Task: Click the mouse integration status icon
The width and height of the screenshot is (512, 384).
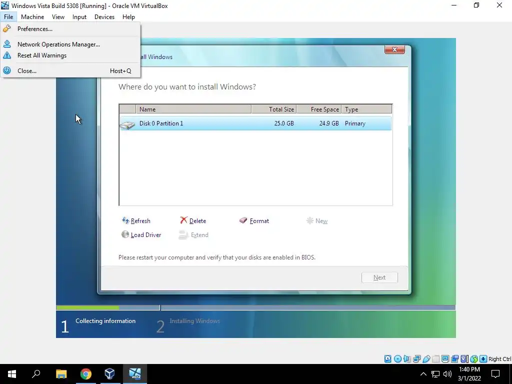Action: coord(474,359)
